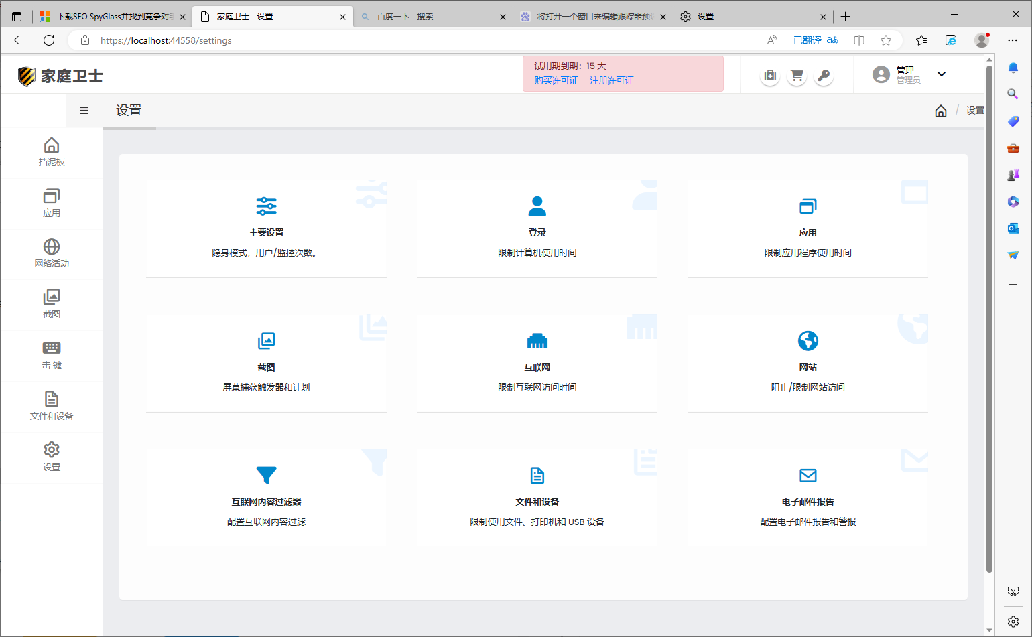Open the 设置 gear sidebar item
Image resolution: width=1032 pixels, height=637 pixels.
(x=52, y=457)
